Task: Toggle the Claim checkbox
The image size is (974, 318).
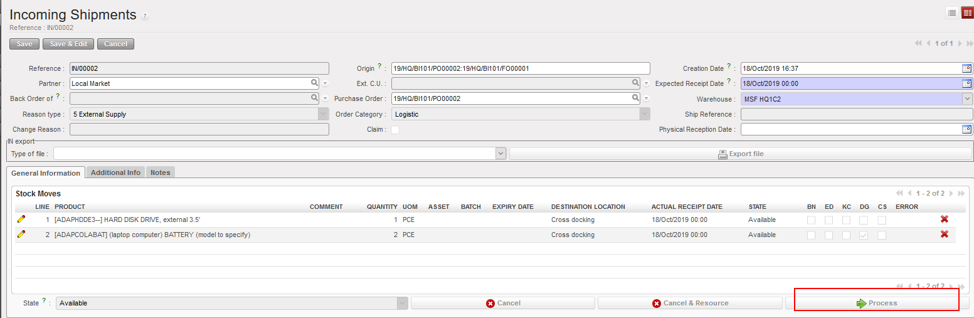Action: click(x=395, y=130)
